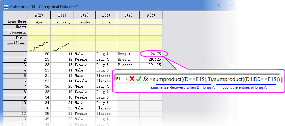Select column header E(Y)
The width and height of the screenshot is (285, 126).
[128, 15]
